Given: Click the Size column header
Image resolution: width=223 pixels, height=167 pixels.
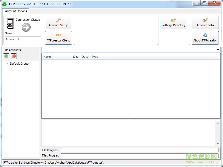Looking at the screenshot, I should tap(76, 57).
